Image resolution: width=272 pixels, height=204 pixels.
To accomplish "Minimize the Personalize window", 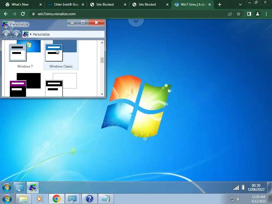I will (x=72, y=23).
